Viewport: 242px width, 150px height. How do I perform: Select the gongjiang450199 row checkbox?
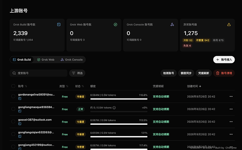click(13, 146)
